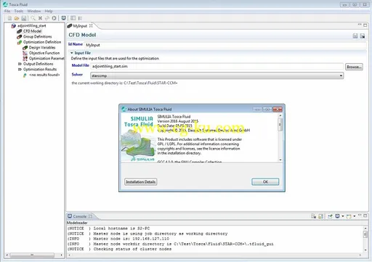Click the Installation Details button
The image size is (372, 262).
[141, 181]
